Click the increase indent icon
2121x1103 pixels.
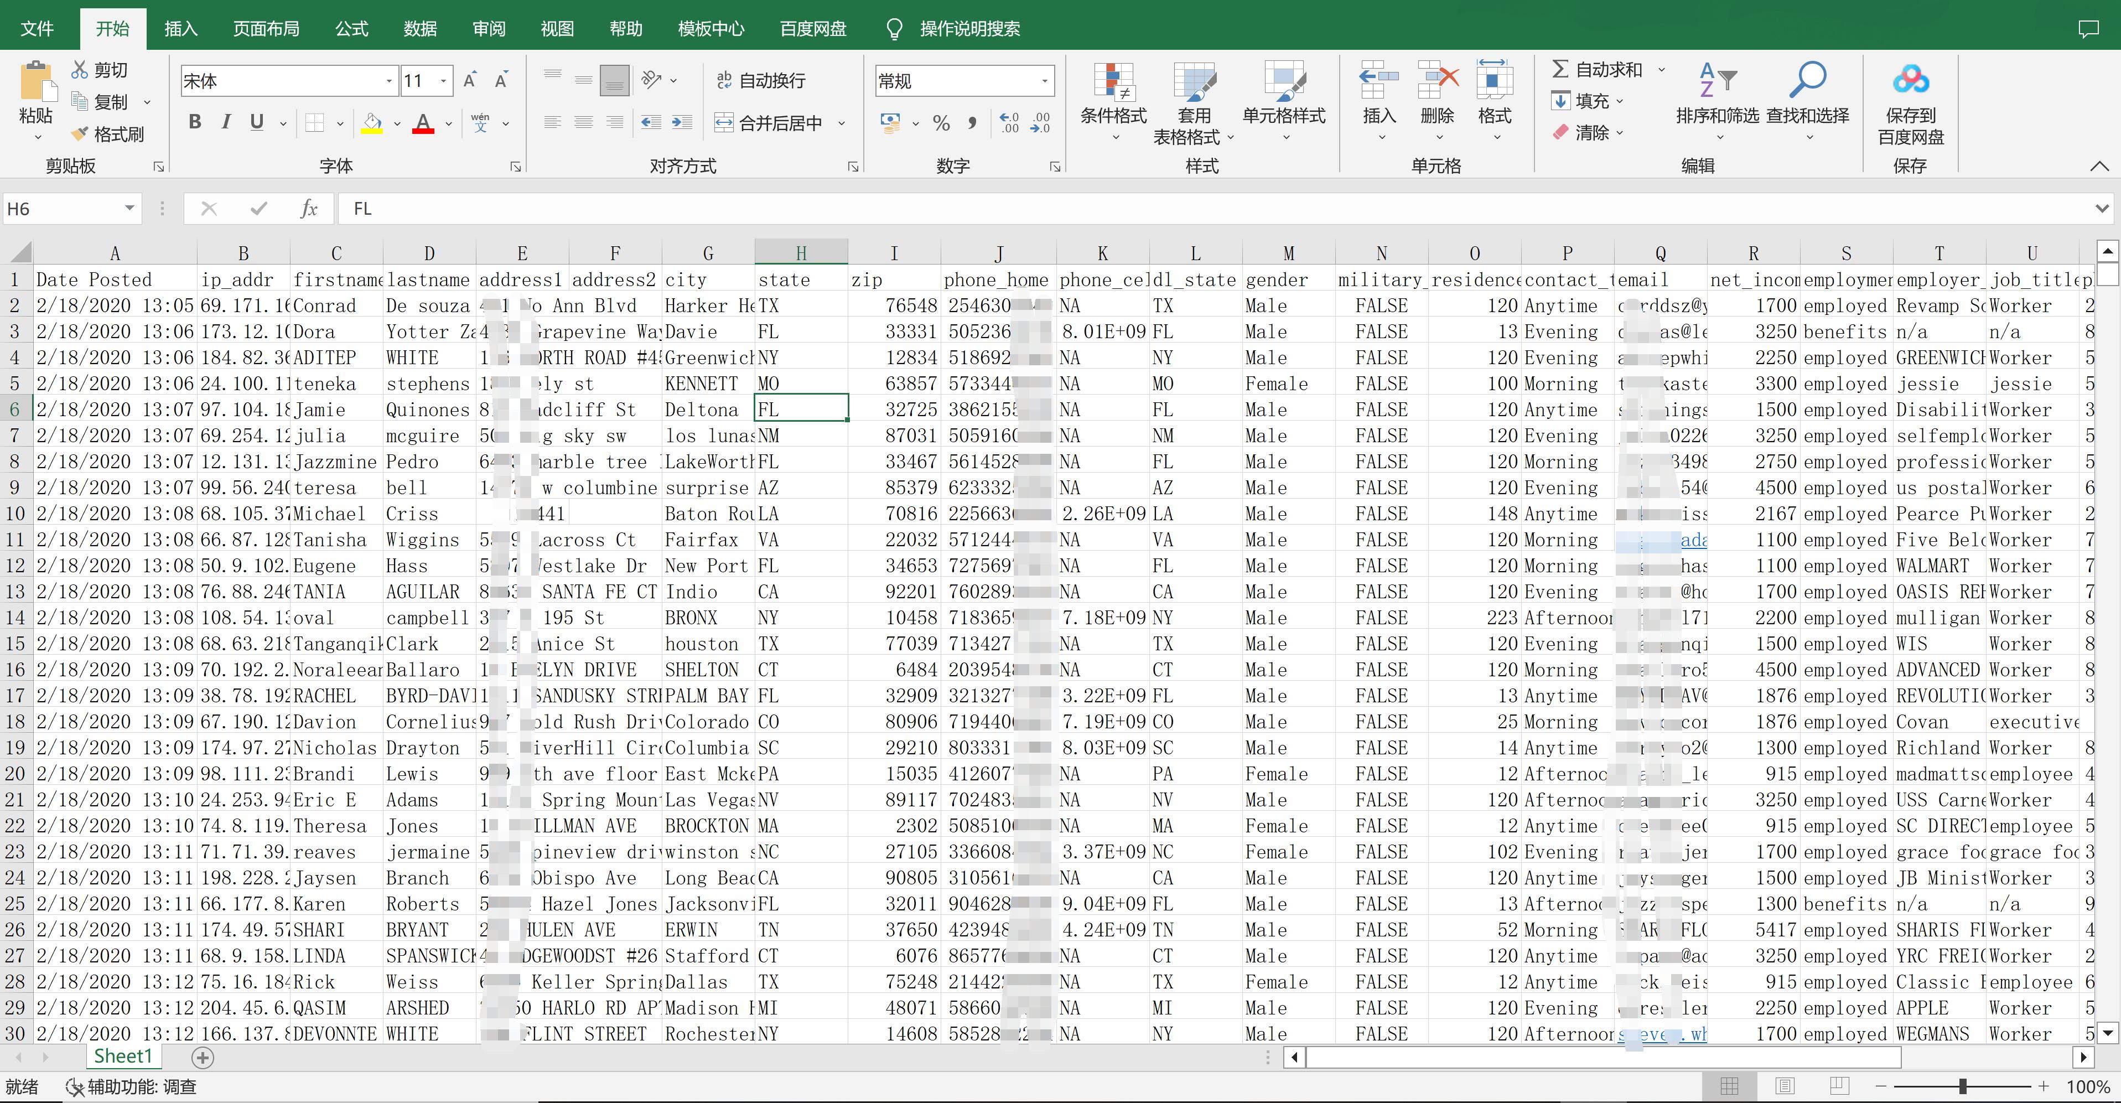point(682,123)
